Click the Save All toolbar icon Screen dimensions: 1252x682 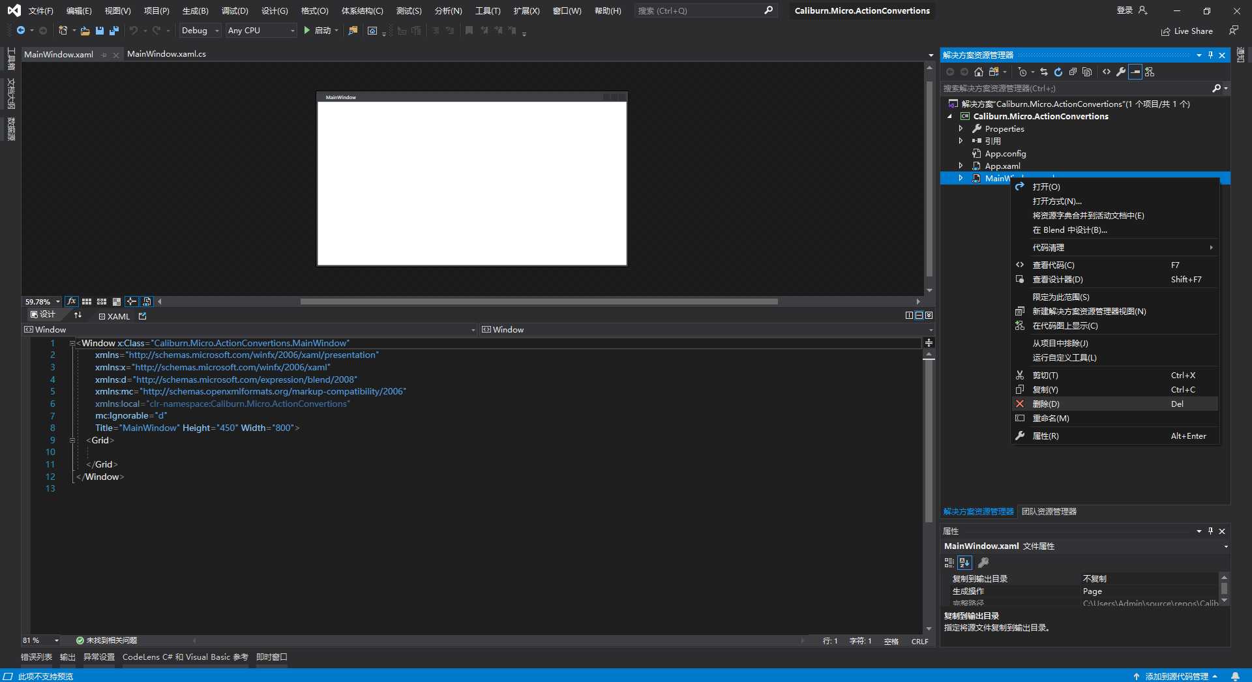pos(114,31)
